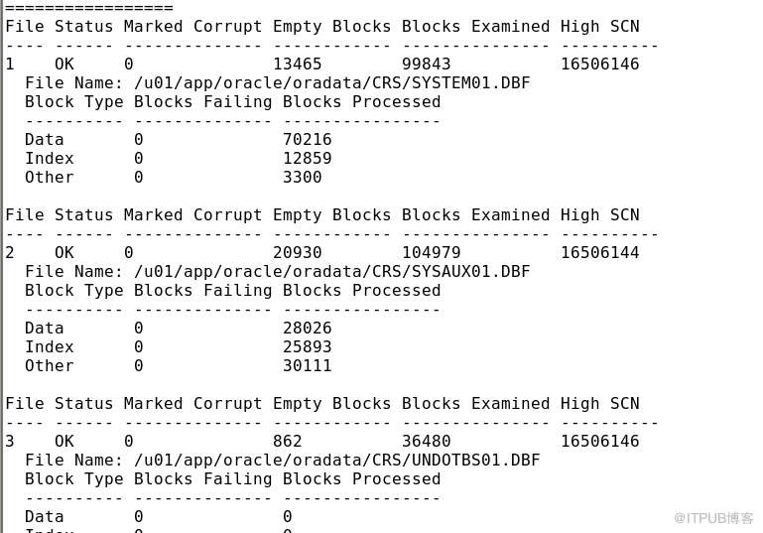Click OK status of file 3
This screenshot has width=763, height=533.
tap(64, 441)
